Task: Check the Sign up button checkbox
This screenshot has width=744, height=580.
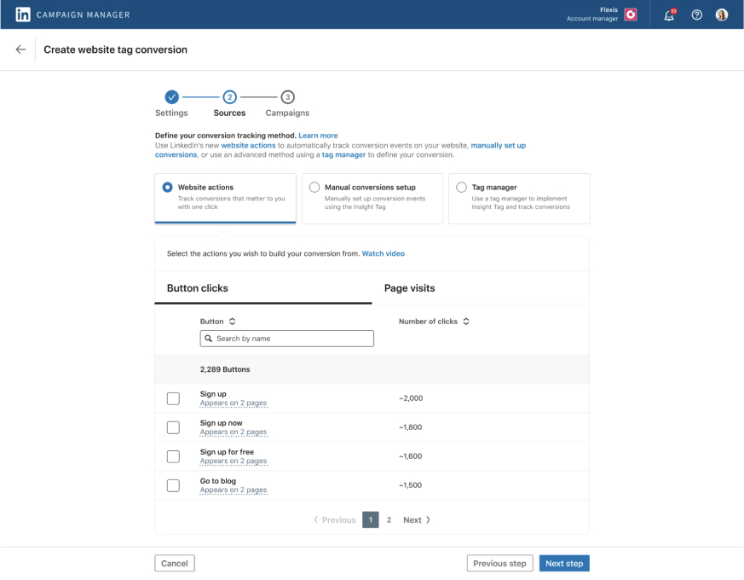Action: (x=173, y=397)
